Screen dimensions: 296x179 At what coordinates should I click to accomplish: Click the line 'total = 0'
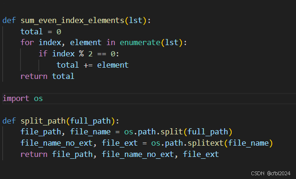coord(41,31)
